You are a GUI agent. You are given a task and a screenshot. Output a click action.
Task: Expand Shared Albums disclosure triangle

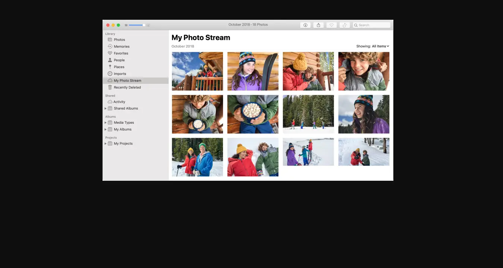[x=106, y=108]
